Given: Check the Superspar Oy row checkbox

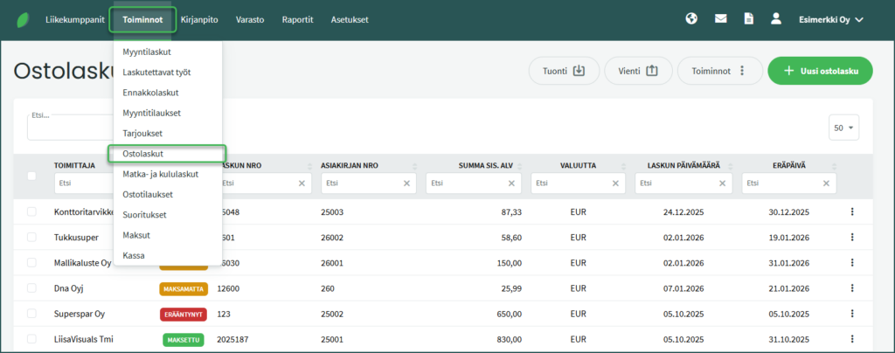Looking at the screenshot, I should coord(32,314).
